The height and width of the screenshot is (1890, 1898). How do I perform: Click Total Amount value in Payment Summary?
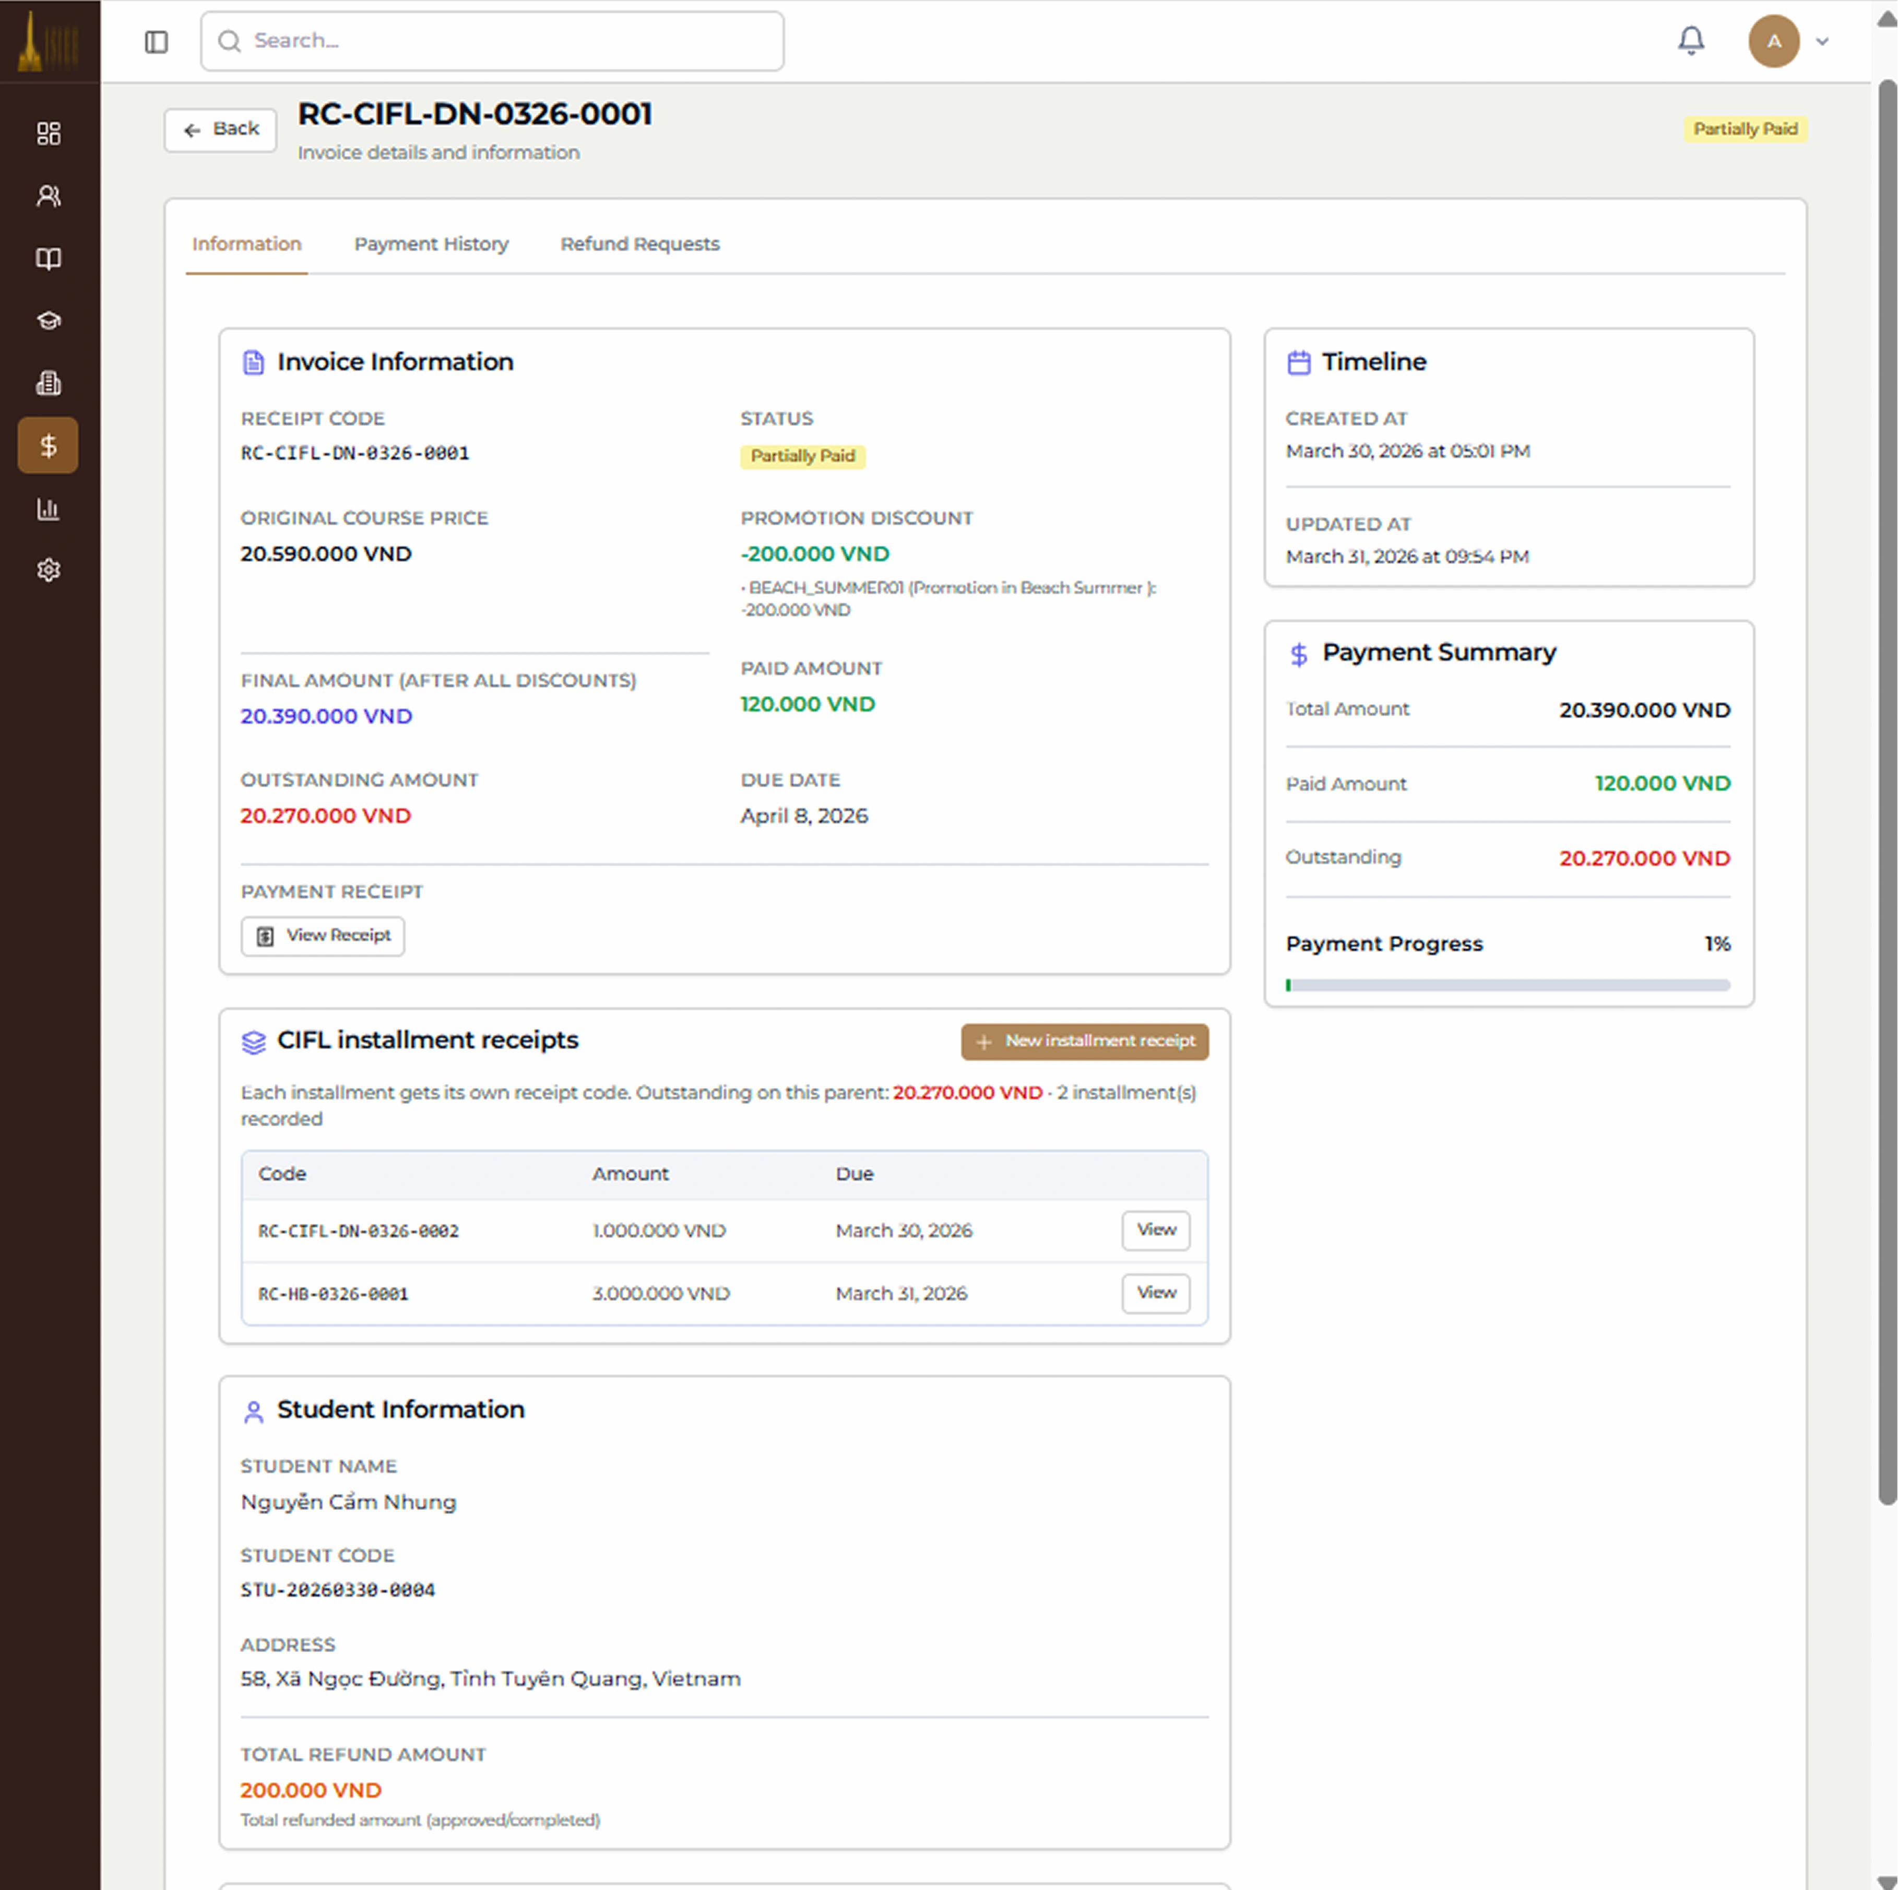1644,711
